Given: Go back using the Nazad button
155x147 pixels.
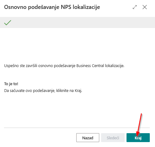Looking at the screenshot, I should pos(88,138).
